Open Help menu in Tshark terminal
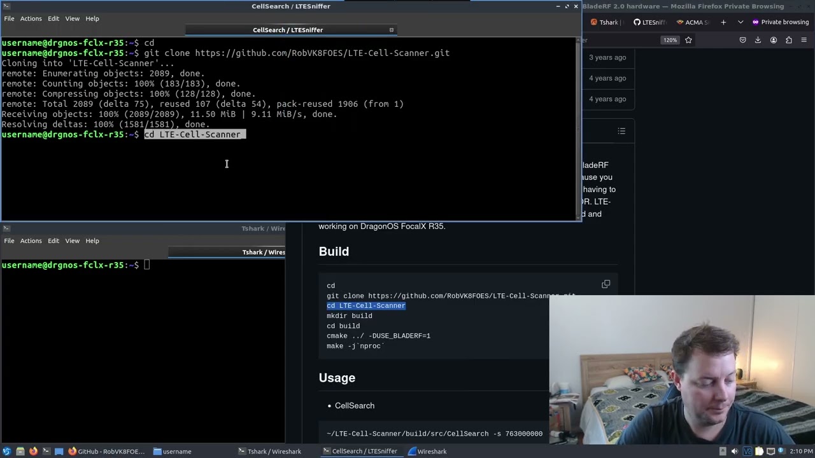This screenshot has height=458, width=815. [x=92, y=241]
